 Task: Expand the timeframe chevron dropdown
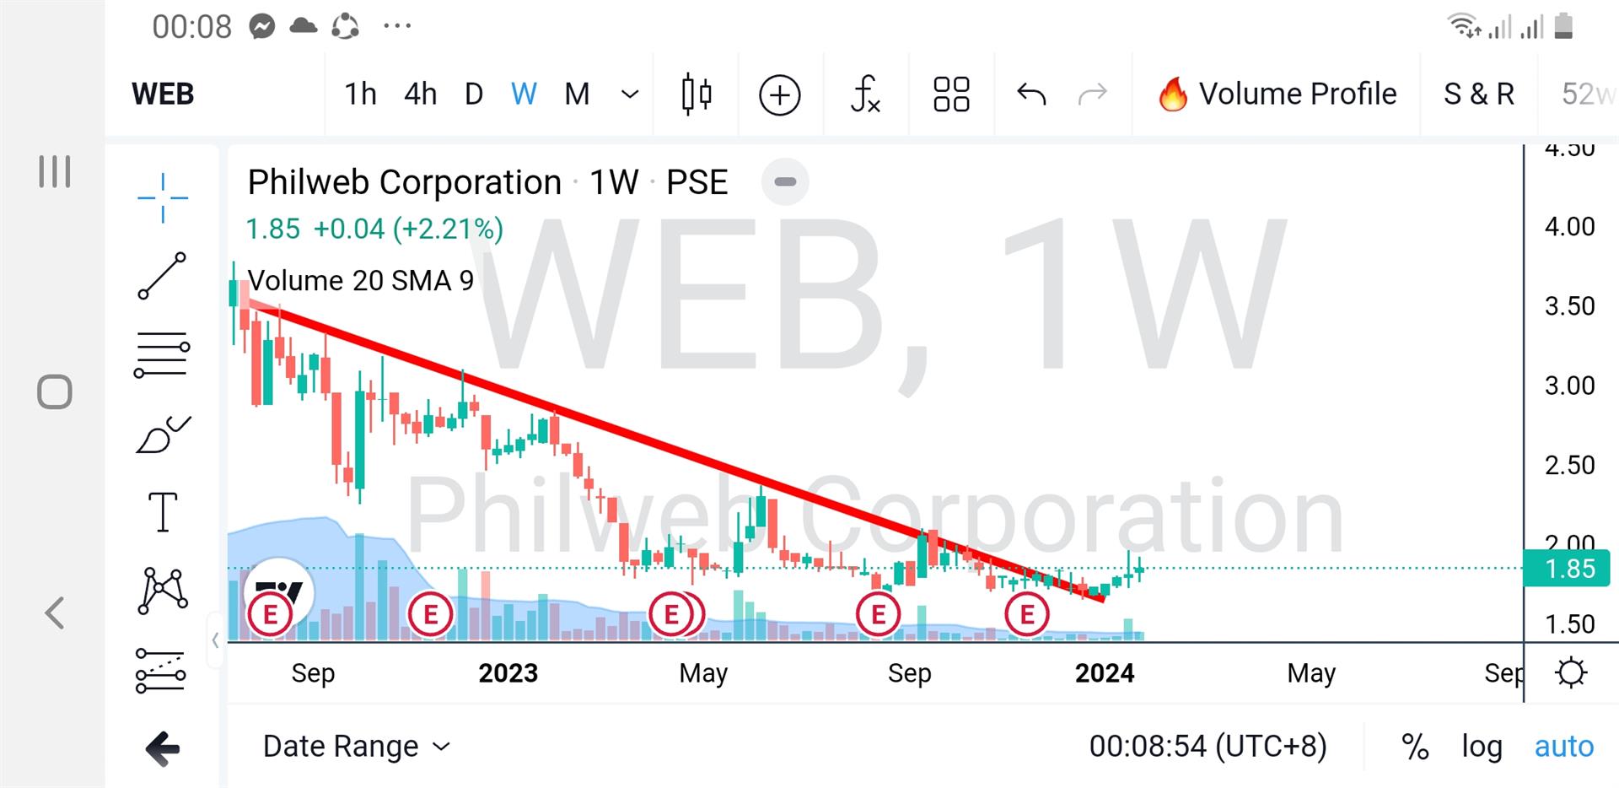click(629, 94)
